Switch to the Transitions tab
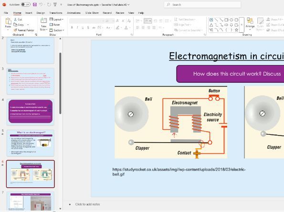This screenshot has height=212, width=284. click(x=55, y=13)
